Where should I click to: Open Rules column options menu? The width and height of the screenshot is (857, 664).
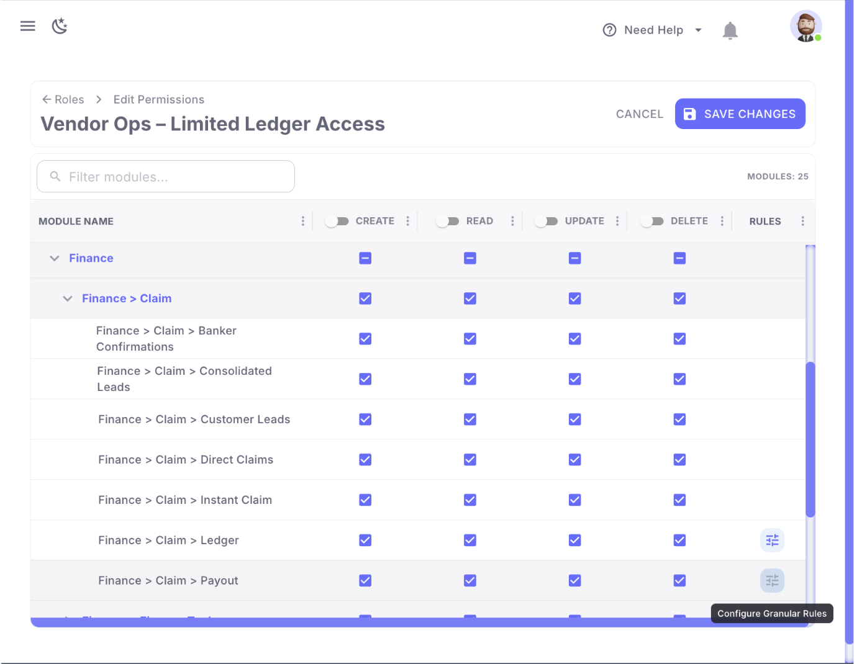[x=802, y=222]
